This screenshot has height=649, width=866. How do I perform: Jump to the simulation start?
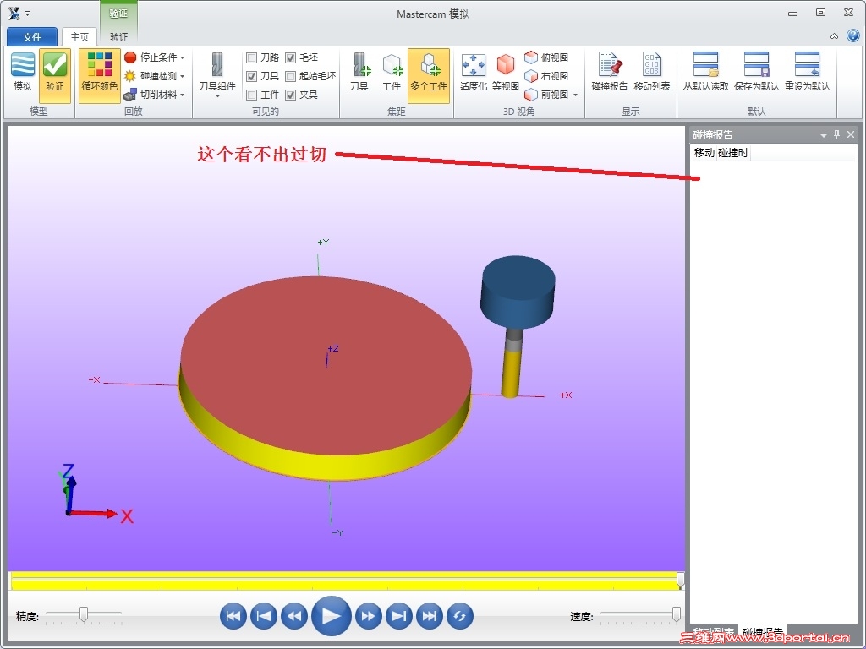click(x=233, y=616)
